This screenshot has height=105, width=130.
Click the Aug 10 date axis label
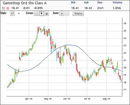pos(106,99)
